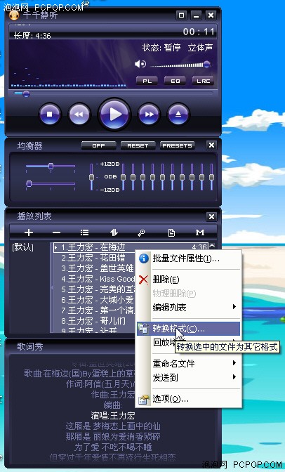Click the first equalizer band slider
This screenshot has height=472, width=285.
point(123,177)
